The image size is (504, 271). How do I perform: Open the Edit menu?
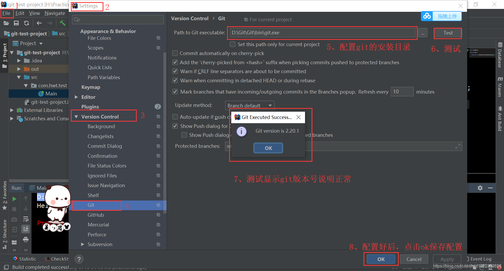[20, 13]
